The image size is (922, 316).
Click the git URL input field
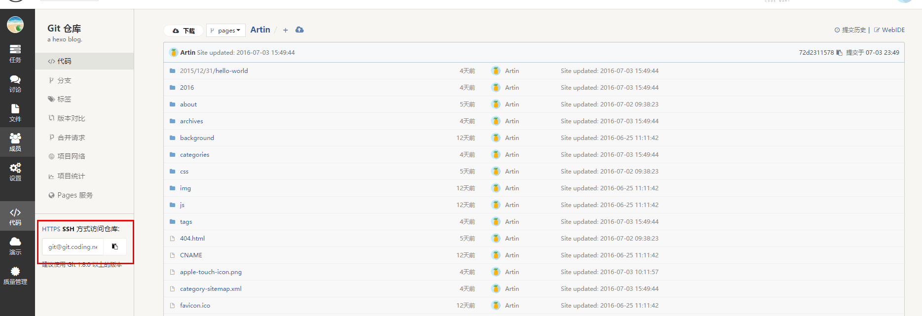click(73, 246)
